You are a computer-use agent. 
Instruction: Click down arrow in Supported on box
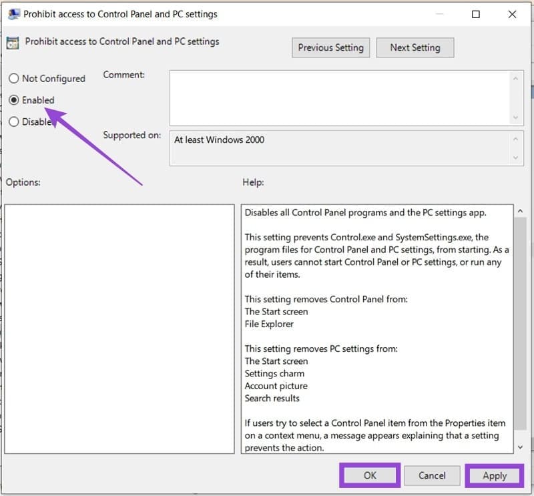(x=515, y=158)
